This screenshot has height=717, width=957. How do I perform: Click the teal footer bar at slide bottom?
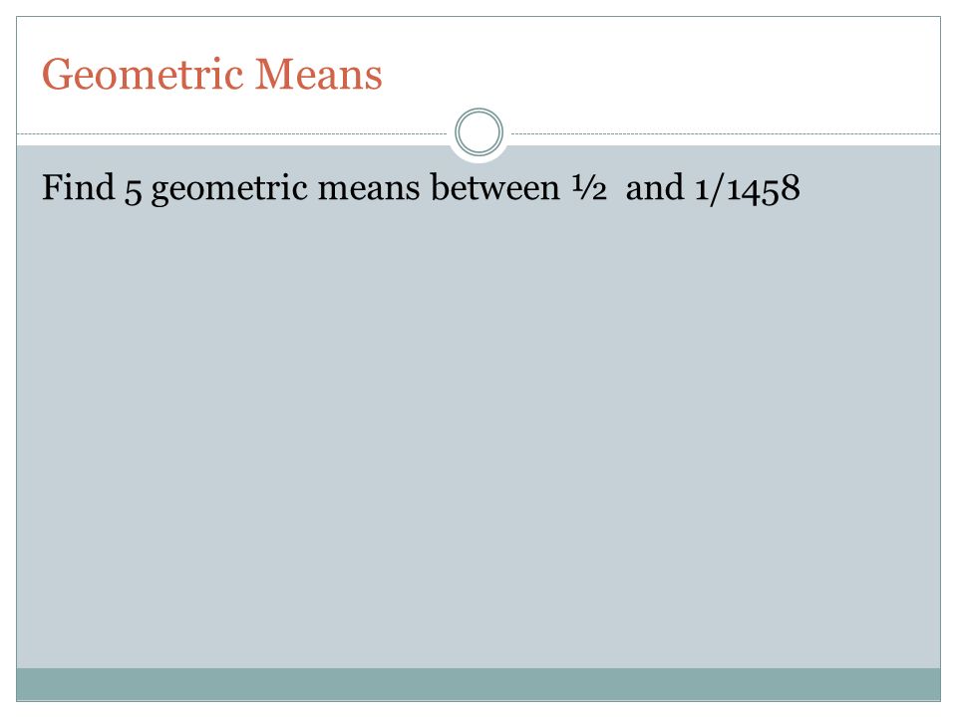478,684
